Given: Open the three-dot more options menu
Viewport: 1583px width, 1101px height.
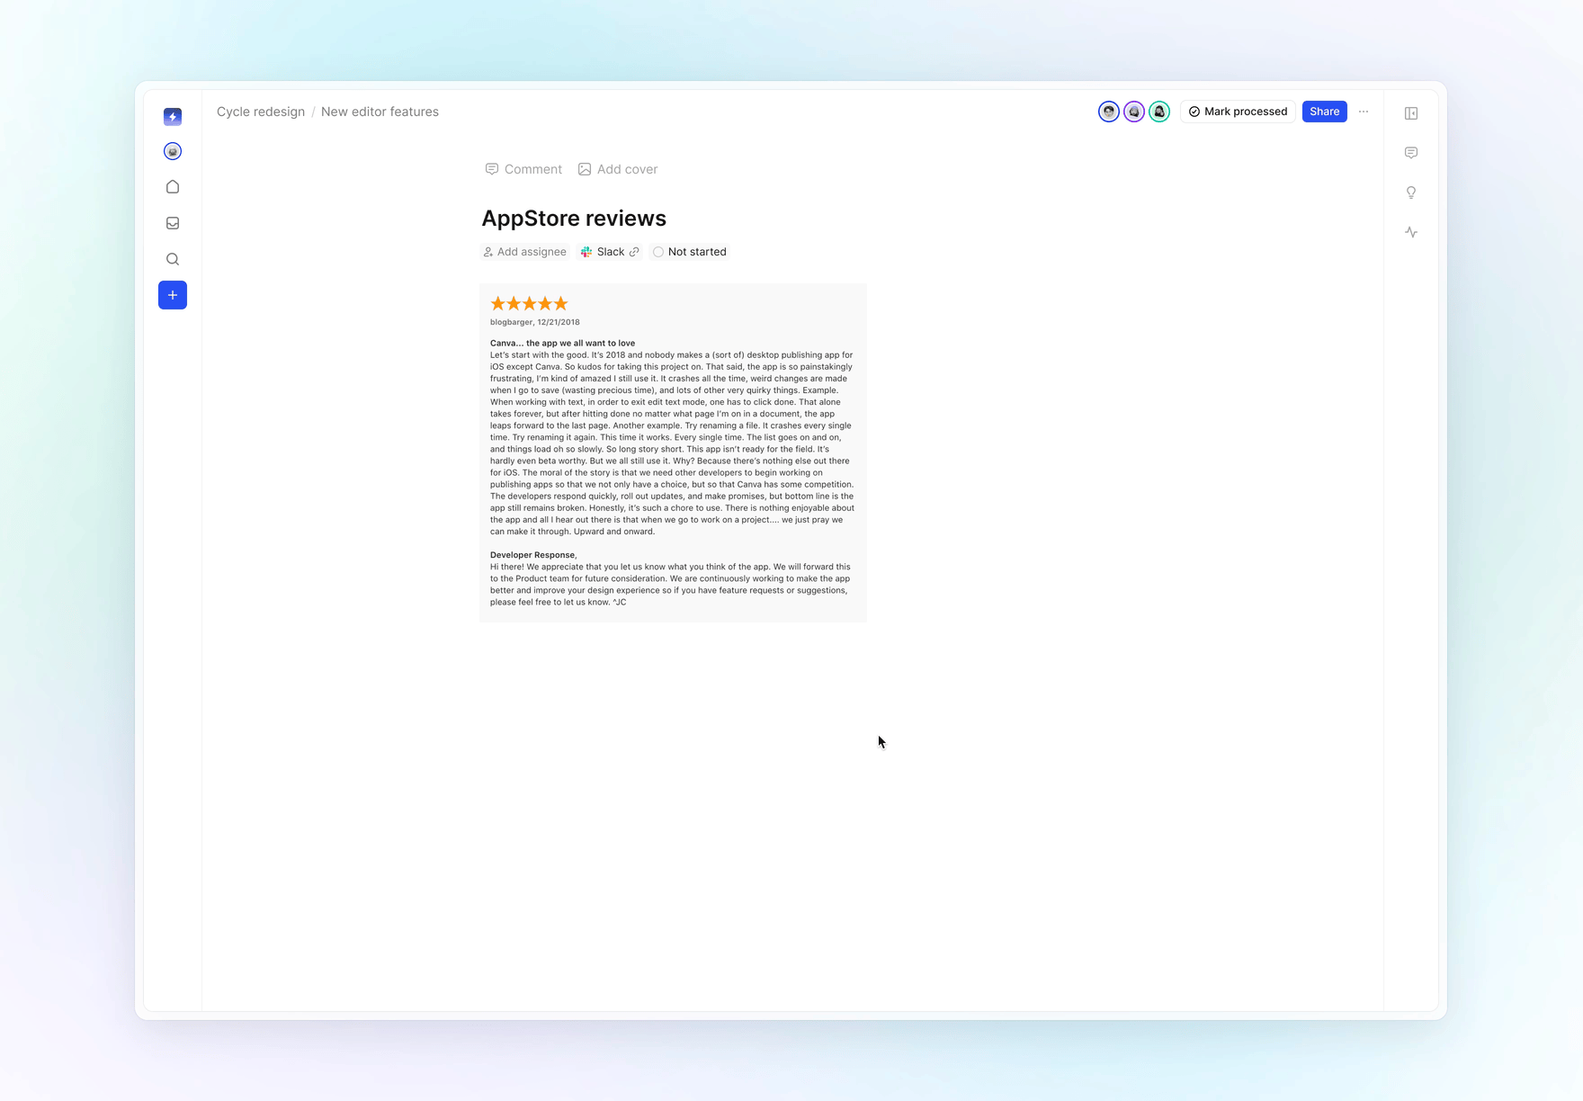Looking at the screenshot, I should coord(1364,112).
